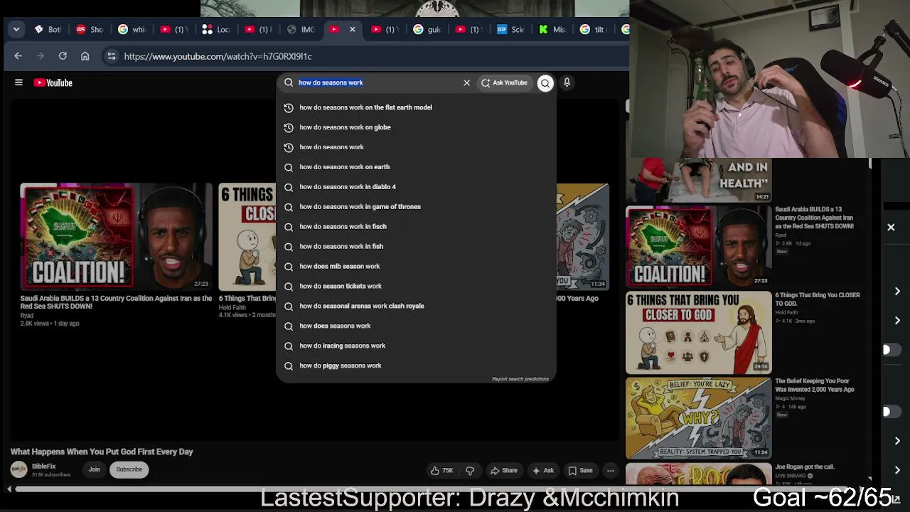The width and height of the screenshot is (910, 512).
Task: Pick 'how do seasons work in game of thrones'
Action: tap(416, 207)
